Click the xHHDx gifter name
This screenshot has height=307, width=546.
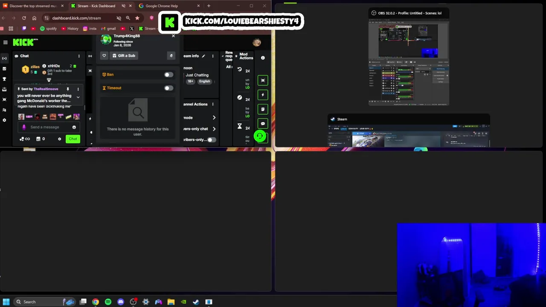(x=54, y=66)
